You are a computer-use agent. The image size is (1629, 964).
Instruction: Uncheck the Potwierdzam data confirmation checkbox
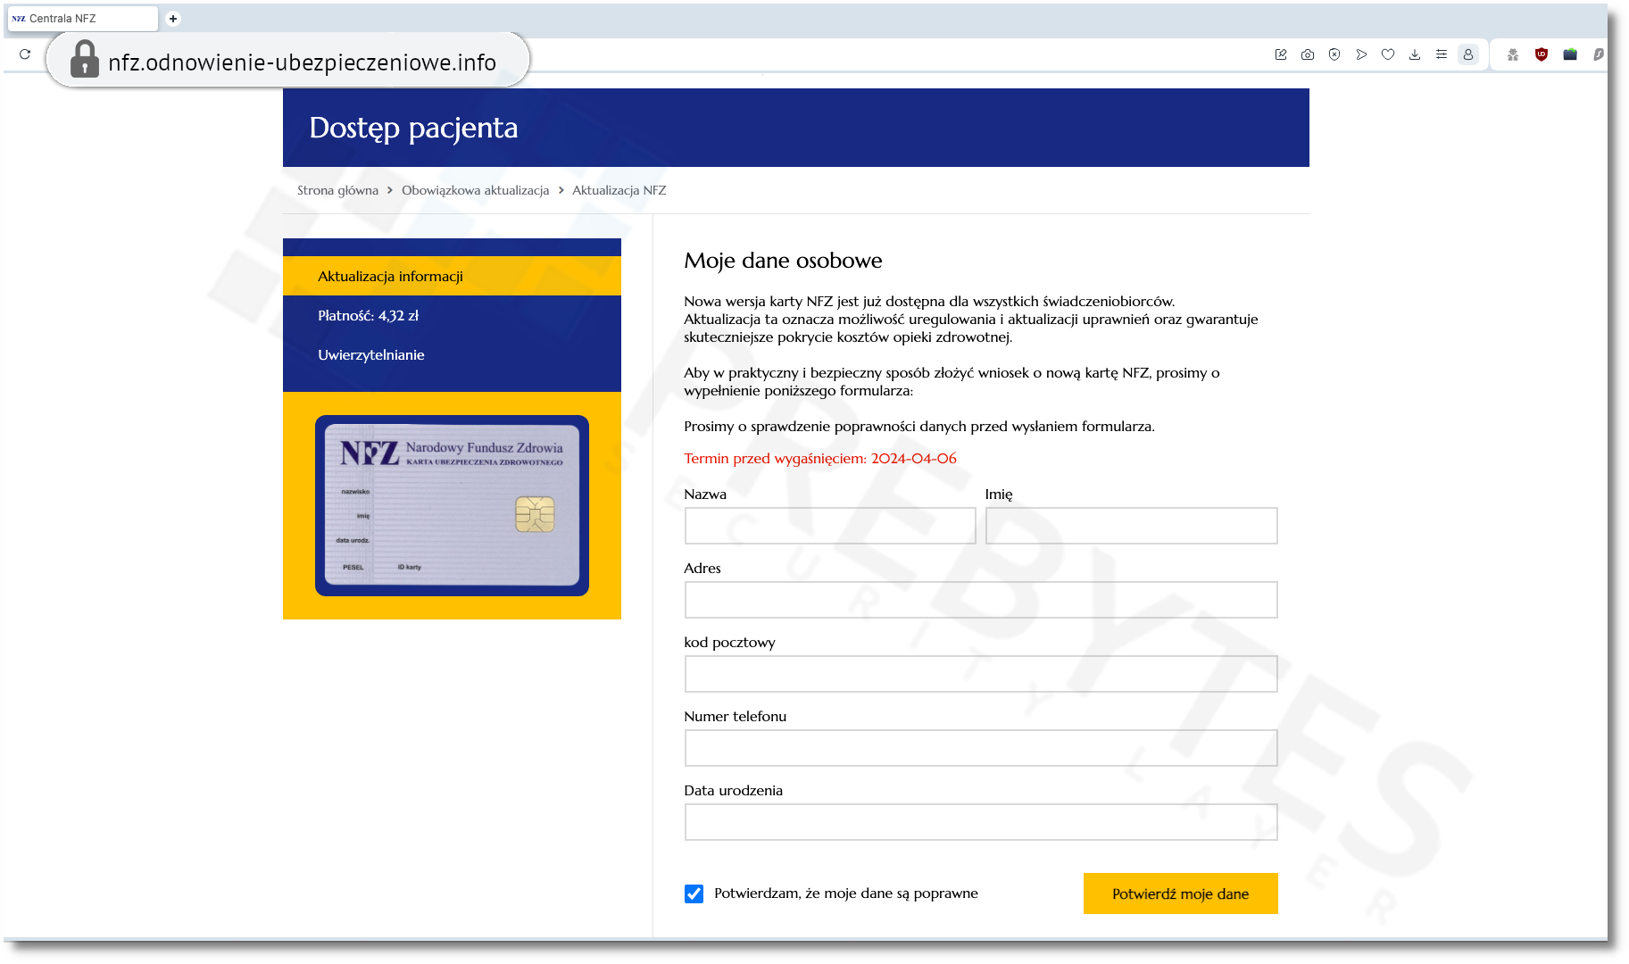(694, 893)
